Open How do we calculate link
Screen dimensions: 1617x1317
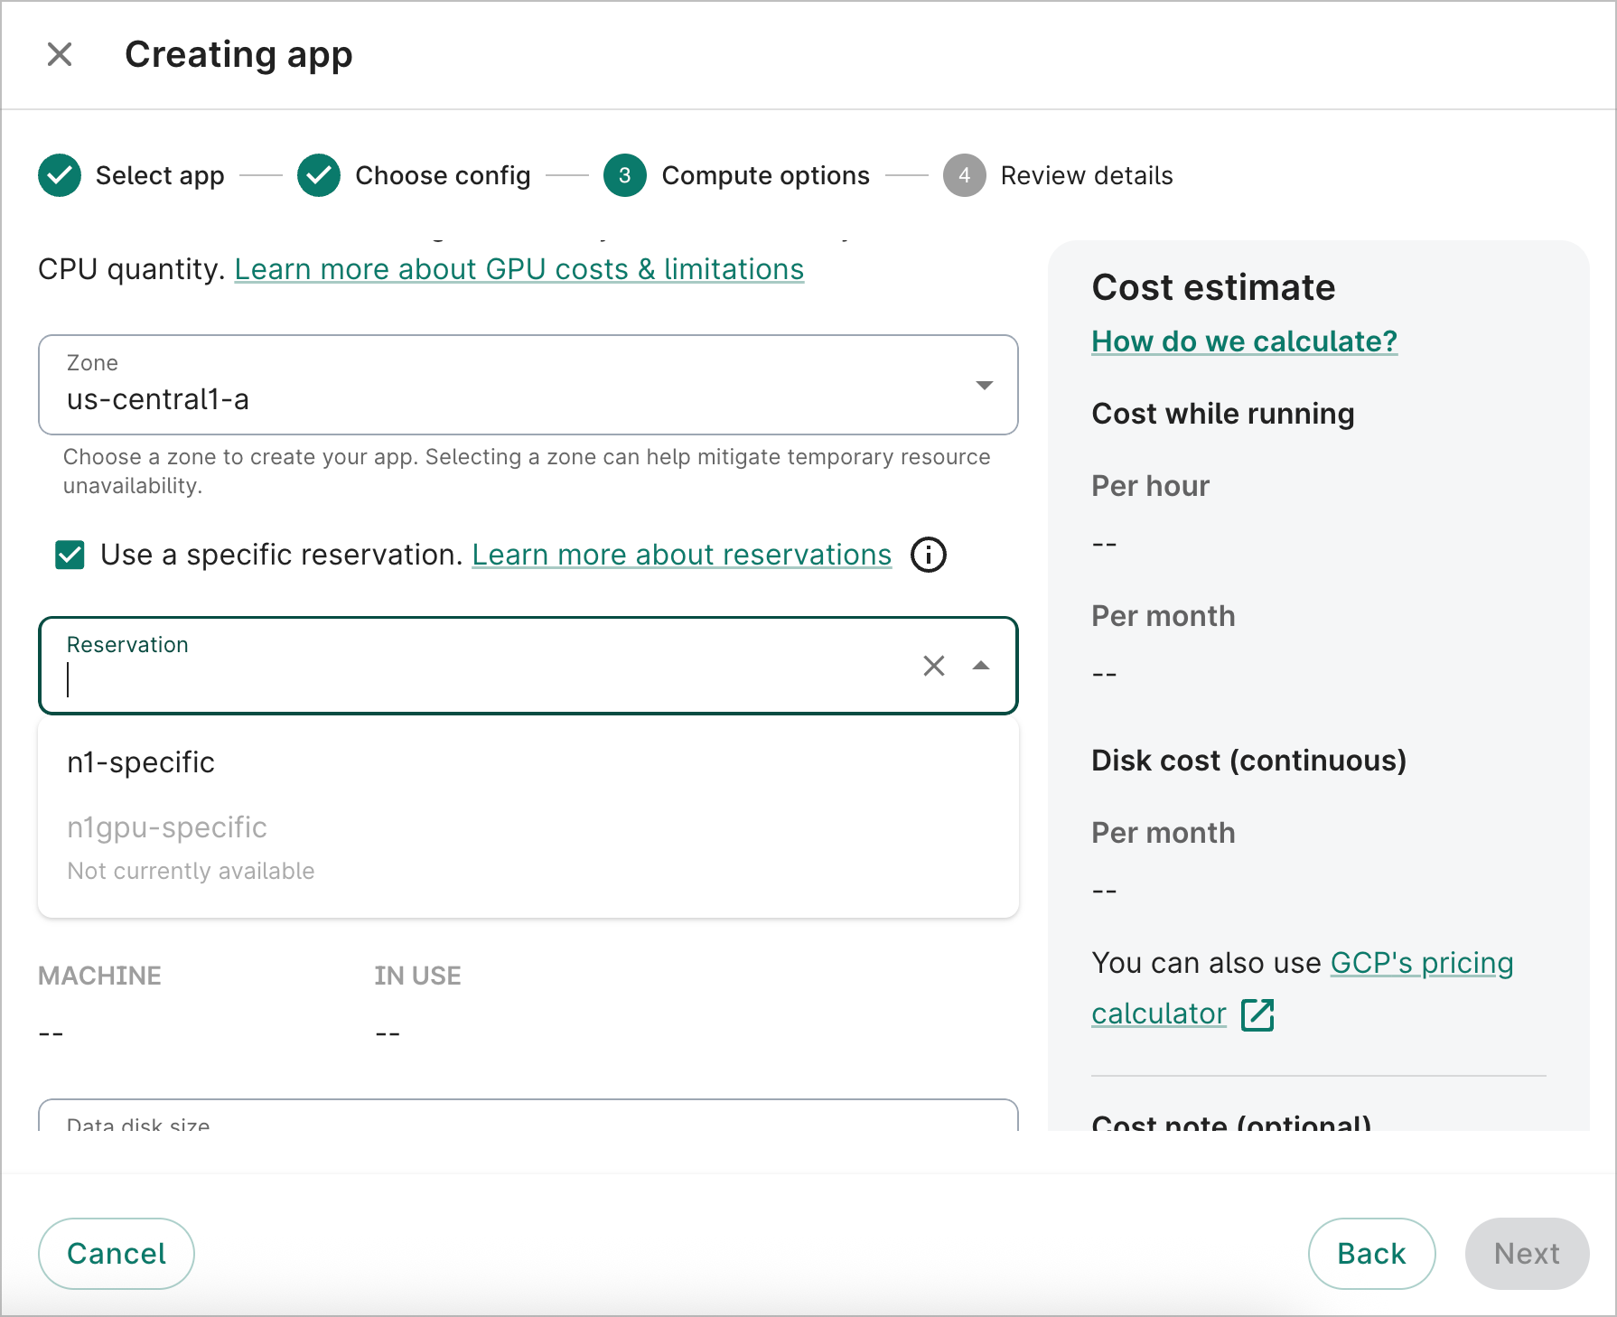coord(1244,341)
